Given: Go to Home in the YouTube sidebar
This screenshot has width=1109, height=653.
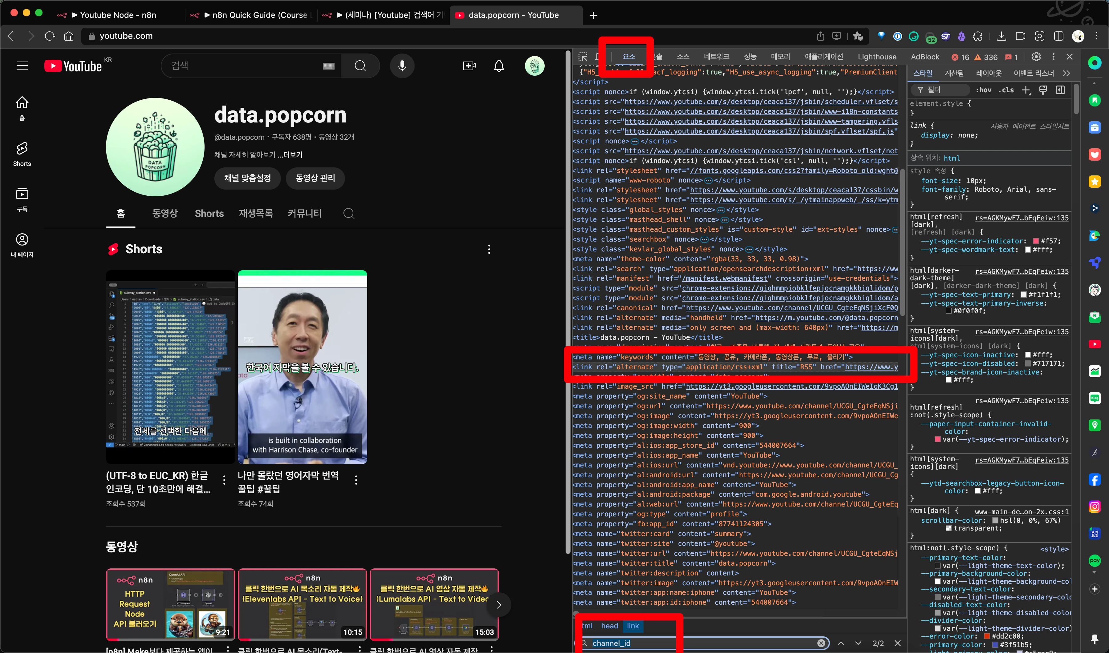Looking at the screenshot, I should (22, 108).
